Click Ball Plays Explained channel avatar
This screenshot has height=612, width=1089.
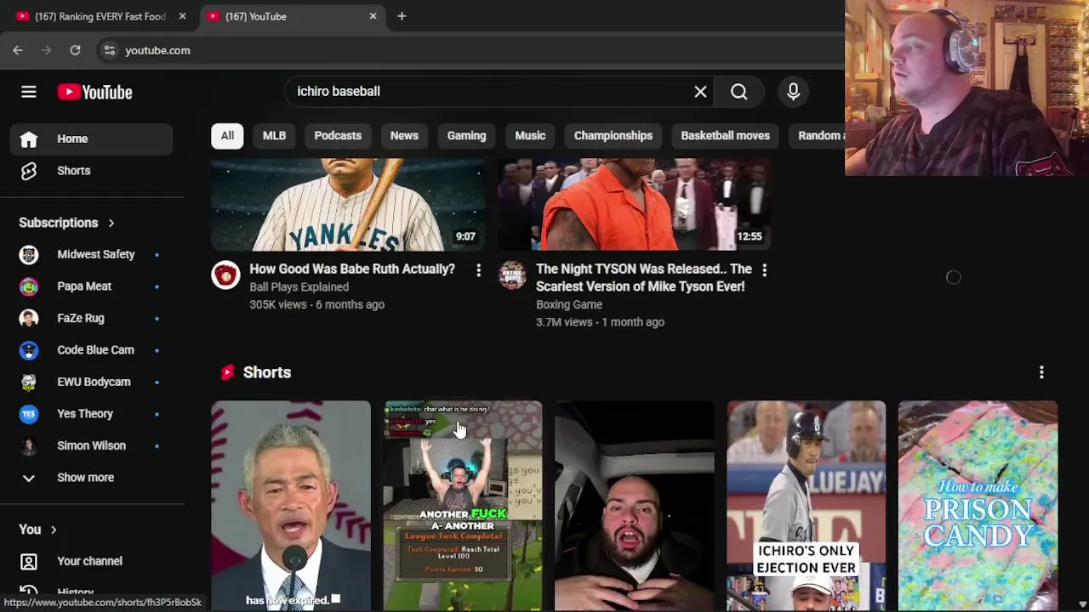point(225,275)
